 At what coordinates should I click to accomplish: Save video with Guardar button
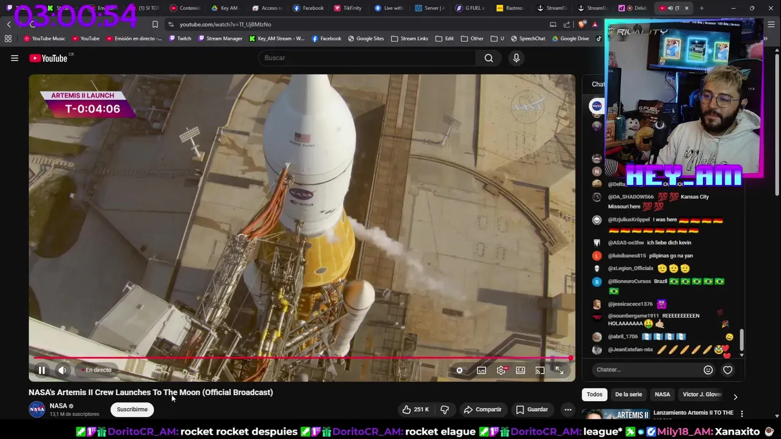pyautogui.click(x=531, y=410)
